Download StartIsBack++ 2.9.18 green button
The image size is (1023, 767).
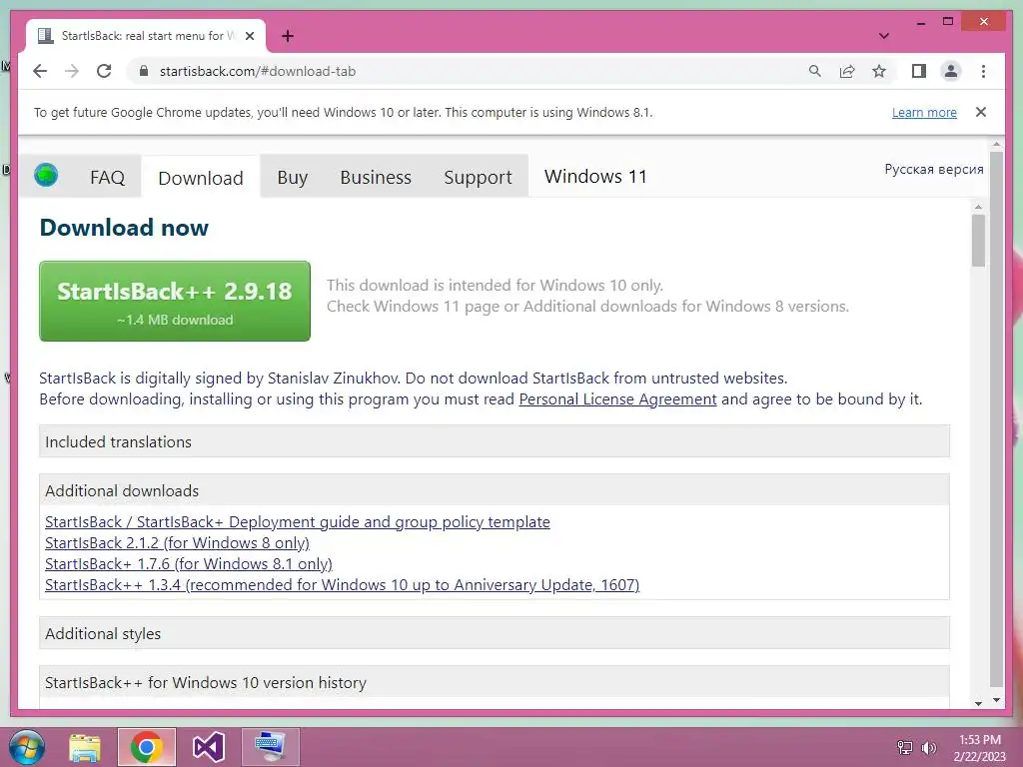174,301
